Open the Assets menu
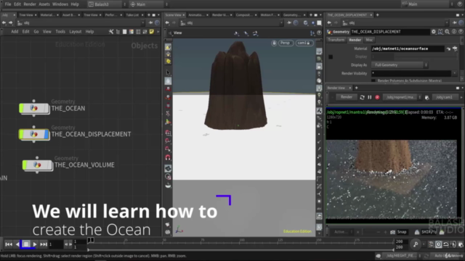The height and width of the screenshot is (261, 465). 44,4
